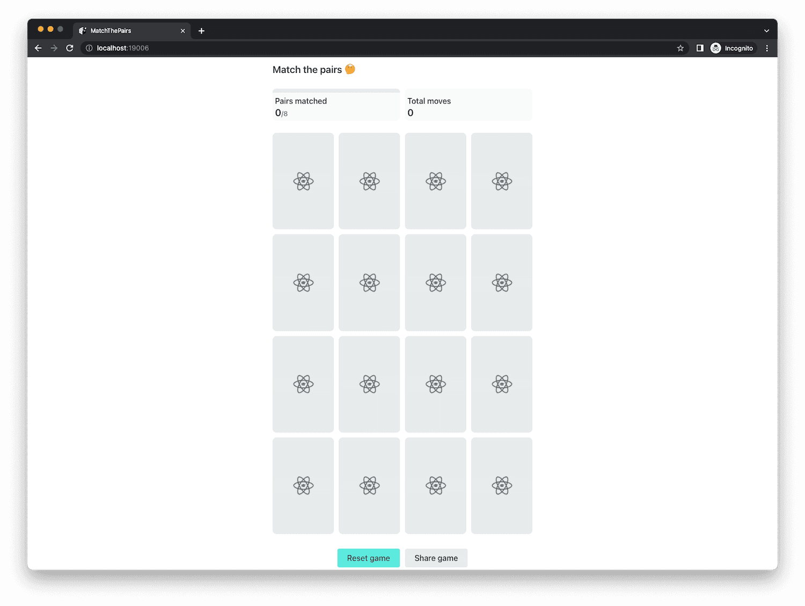Click the pairs matched progress bar
Image resolution: width=805 pixels, height=606 pixels.
pyautogui.click(x=336, y=91)
